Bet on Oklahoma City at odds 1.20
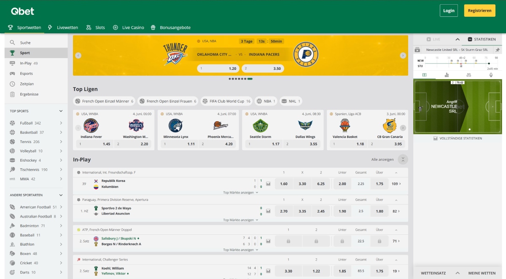This screenshot has height=279, width=506. click(x=218, y=69)
